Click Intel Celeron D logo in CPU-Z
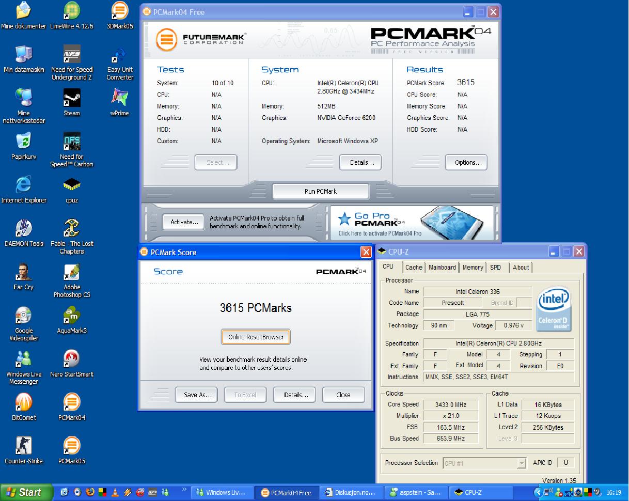629x501 pixels. tap(554, 309)
